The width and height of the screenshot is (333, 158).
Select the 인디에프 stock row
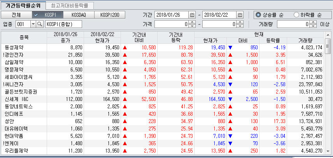163,114
